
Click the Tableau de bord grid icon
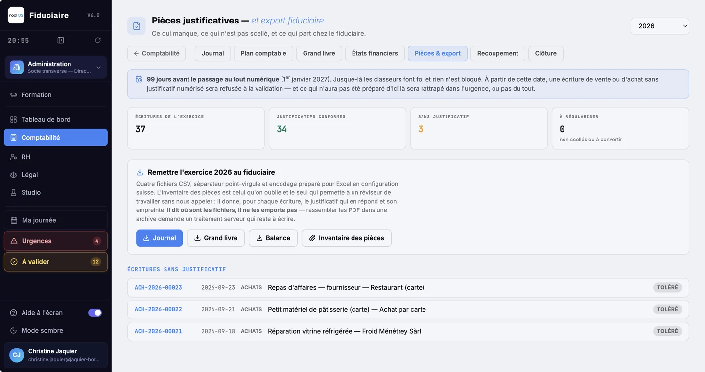[x=13, y=119]
